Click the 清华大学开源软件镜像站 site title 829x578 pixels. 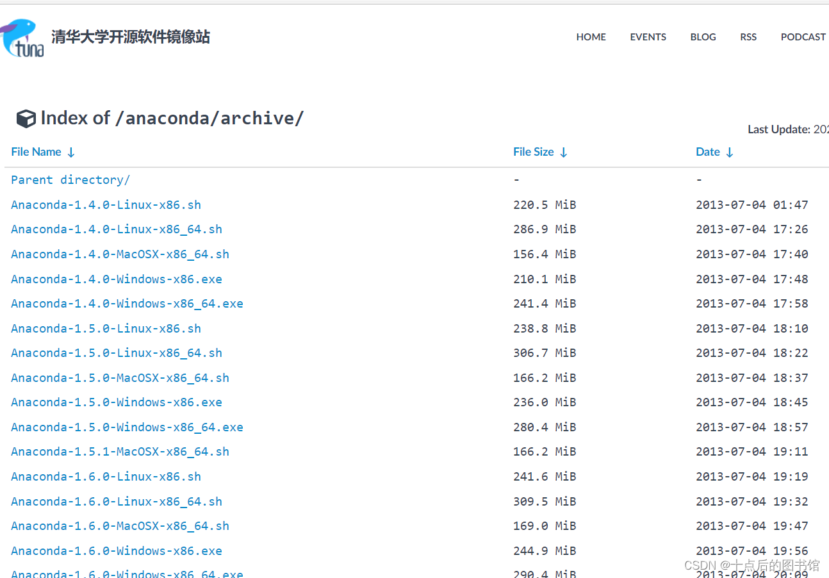point(131,37)
